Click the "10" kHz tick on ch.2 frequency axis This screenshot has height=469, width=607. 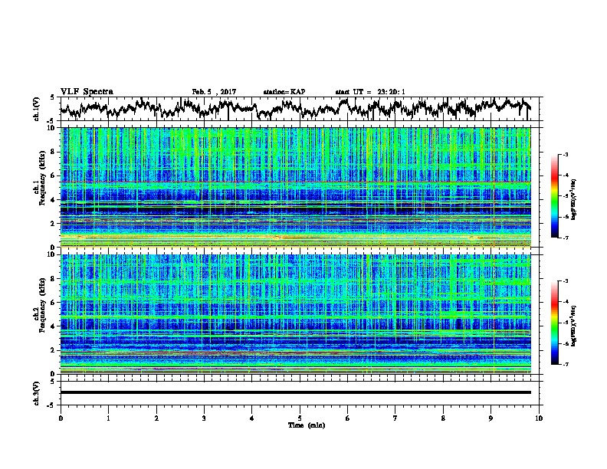pos(51,254)
